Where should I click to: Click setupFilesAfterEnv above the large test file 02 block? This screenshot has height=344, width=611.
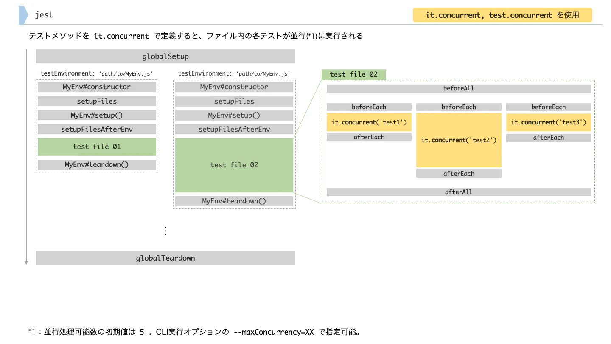(x=234, y=130)
